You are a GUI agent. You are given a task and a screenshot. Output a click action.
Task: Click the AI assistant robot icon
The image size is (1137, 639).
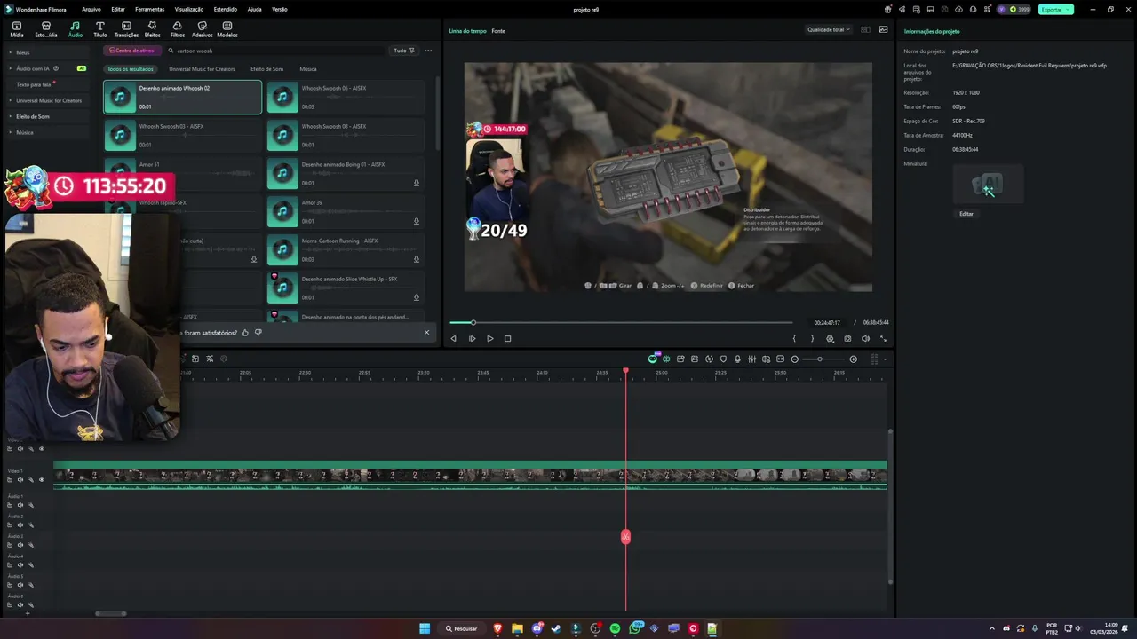pos(652,359)
